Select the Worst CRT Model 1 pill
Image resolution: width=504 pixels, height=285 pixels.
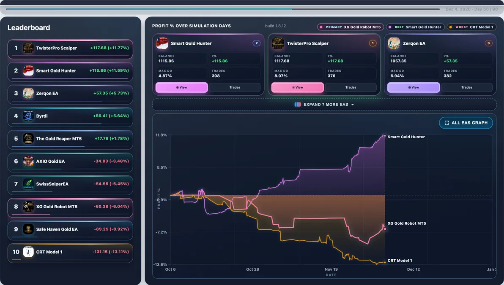(x=471, y=27)
